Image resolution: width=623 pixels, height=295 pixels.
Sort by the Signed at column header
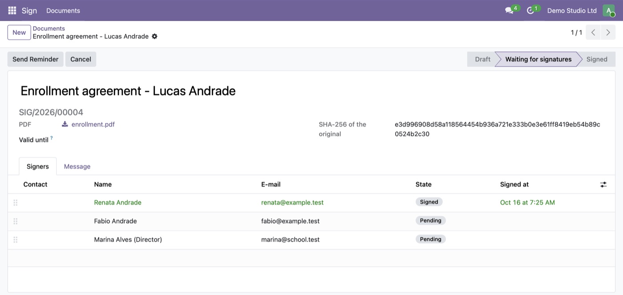[x=514, y=184]
